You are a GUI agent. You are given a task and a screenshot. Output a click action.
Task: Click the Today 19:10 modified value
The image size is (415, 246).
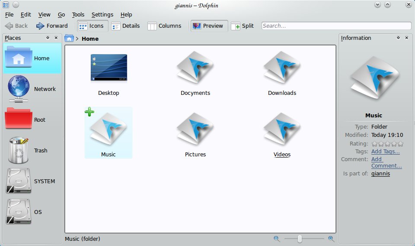(387, 135)
